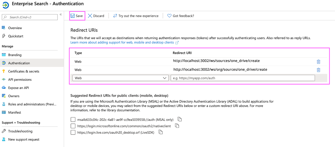335x147 pixels.
Task: Click the redirect URI input field
Action: pos(242,78)
